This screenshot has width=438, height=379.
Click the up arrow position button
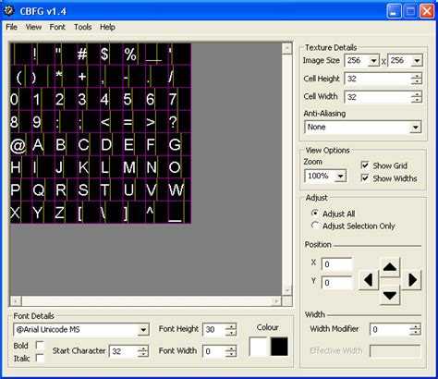click(390, 267)
